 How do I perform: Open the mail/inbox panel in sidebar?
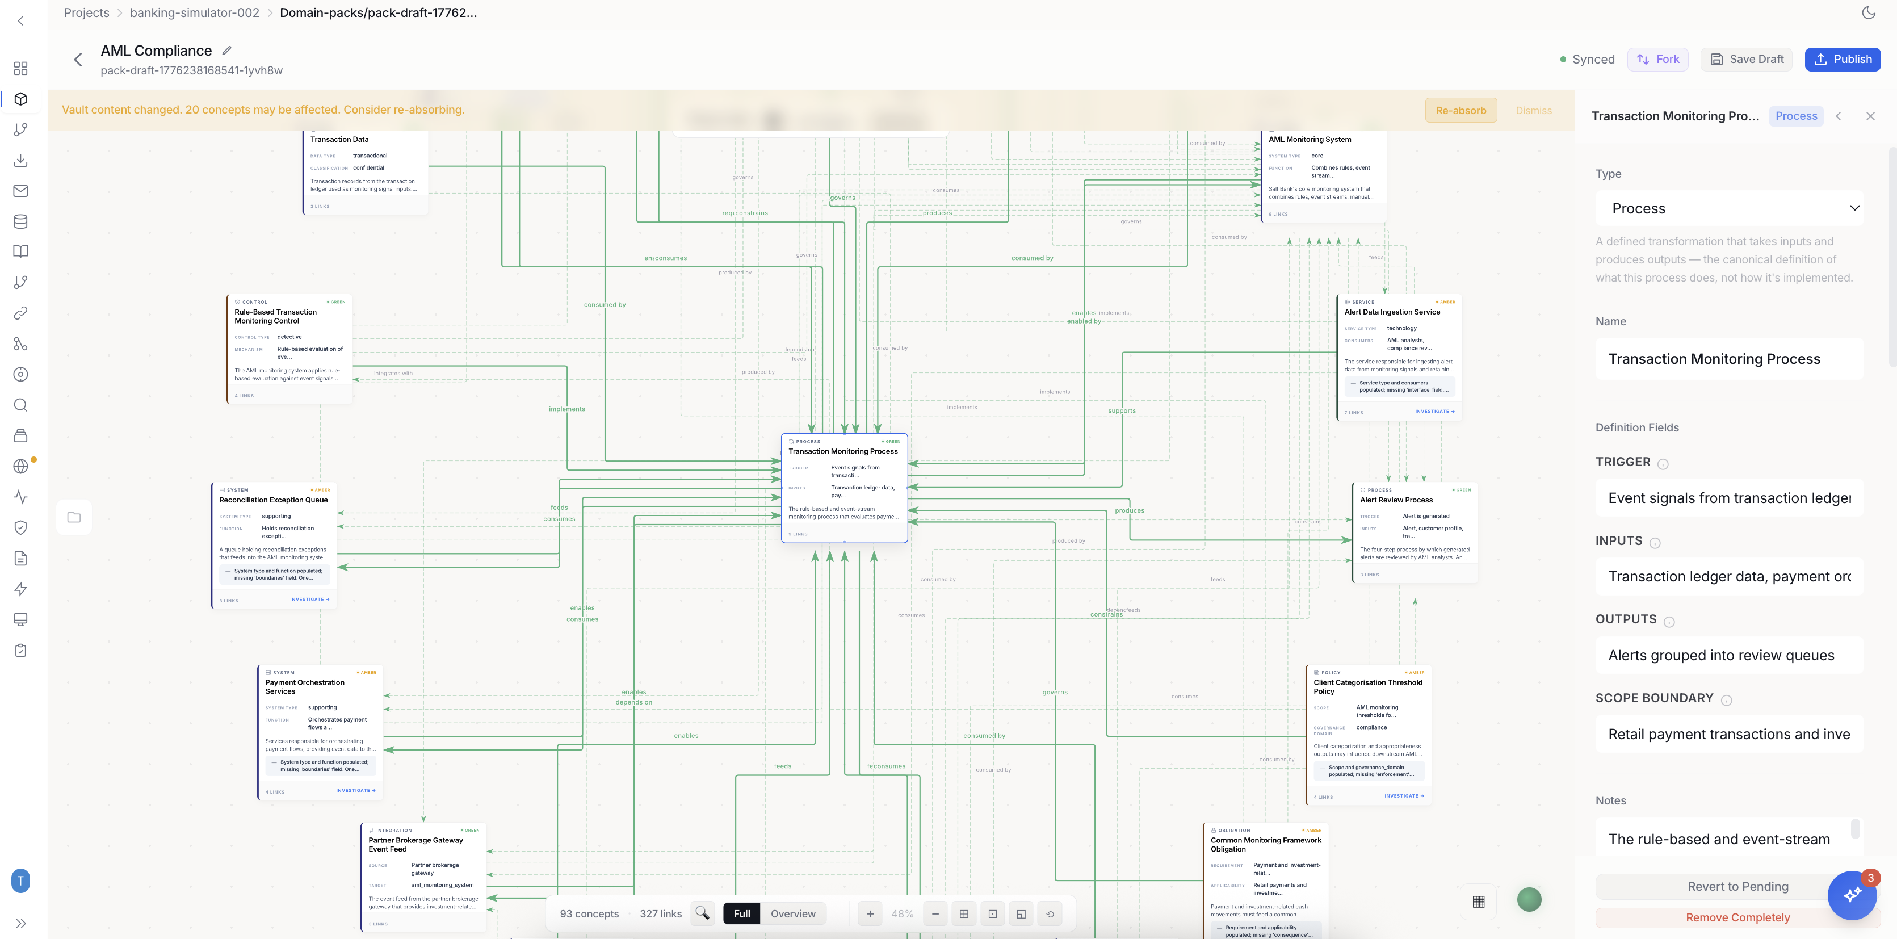[20, 191]
